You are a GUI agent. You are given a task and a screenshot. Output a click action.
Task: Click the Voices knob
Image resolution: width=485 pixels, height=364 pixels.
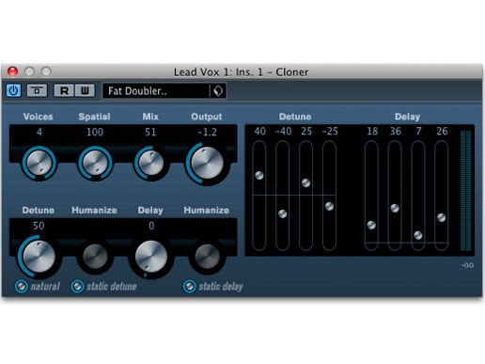pyautogui.click(x=39, y=163)
